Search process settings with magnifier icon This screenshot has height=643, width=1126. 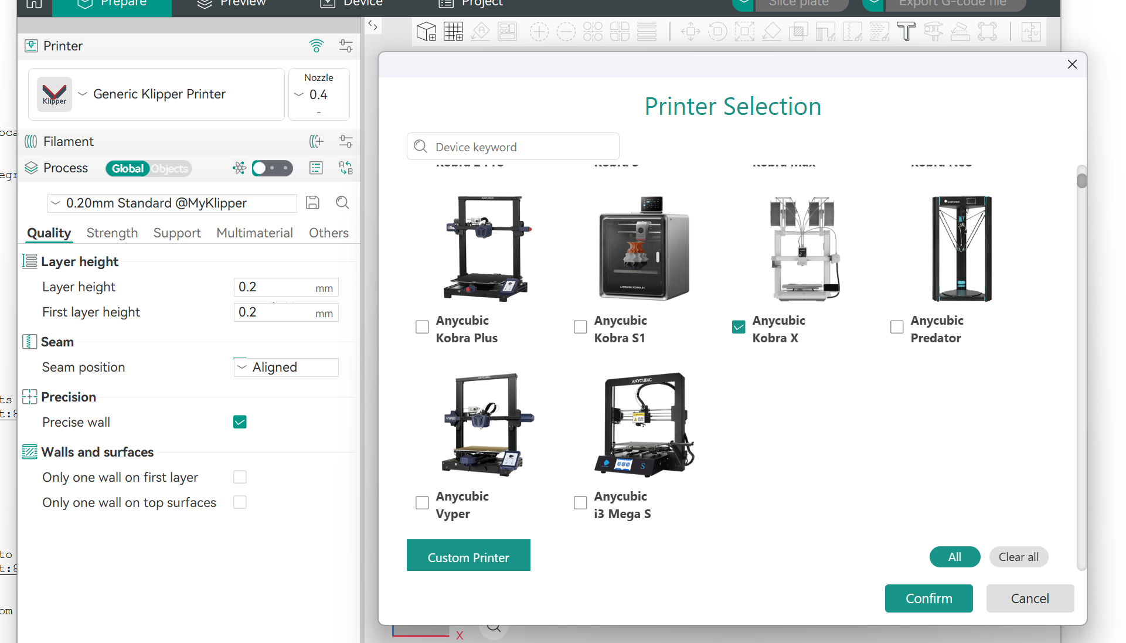[x=342, y=203]
